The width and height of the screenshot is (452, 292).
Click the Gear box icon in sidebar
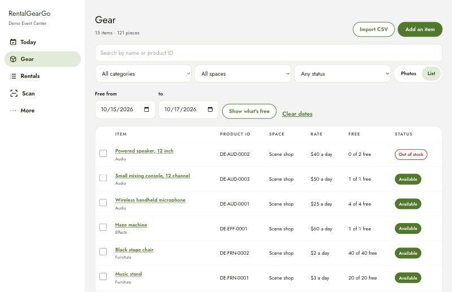13,59
